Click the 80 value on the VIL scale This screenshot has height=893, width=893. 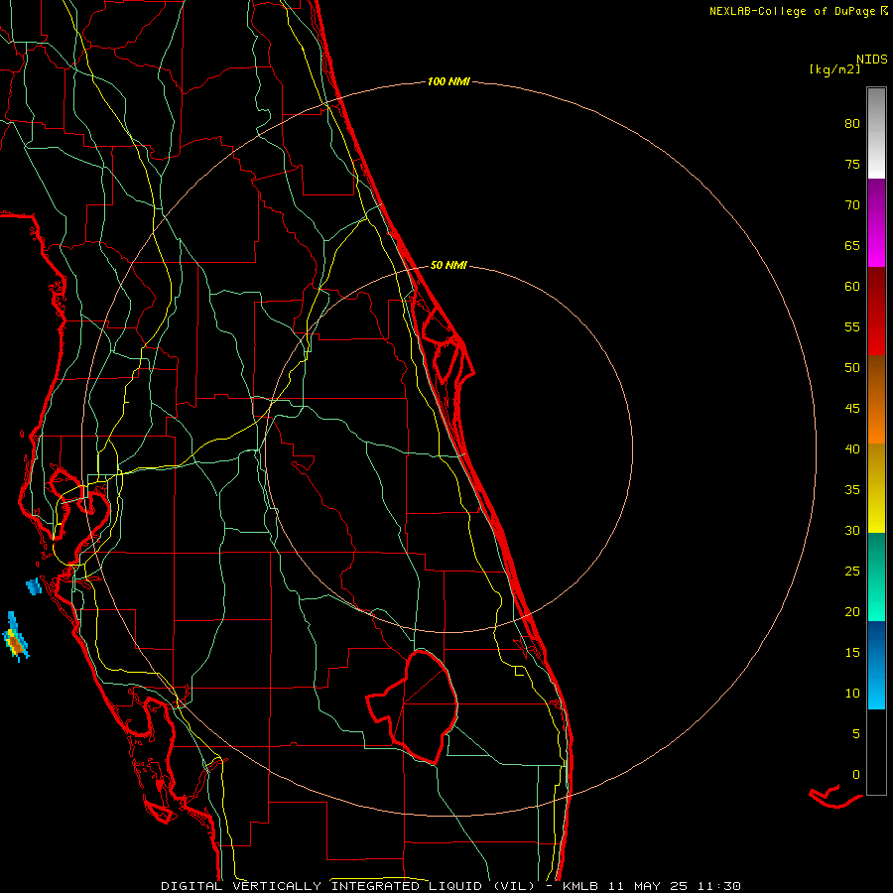pyautogui.click(x=852, y=124)
